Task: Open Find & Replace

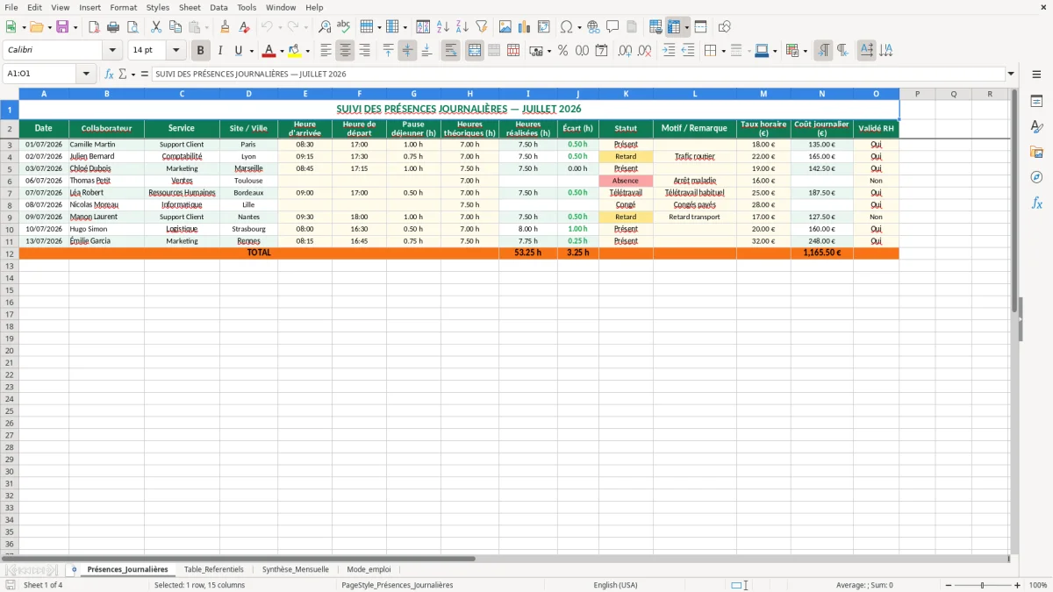Action: click(325, 27)
